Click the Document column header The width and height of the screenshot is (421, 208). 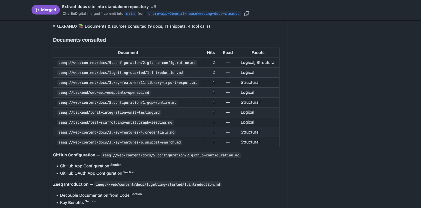(x=128, y=53)
